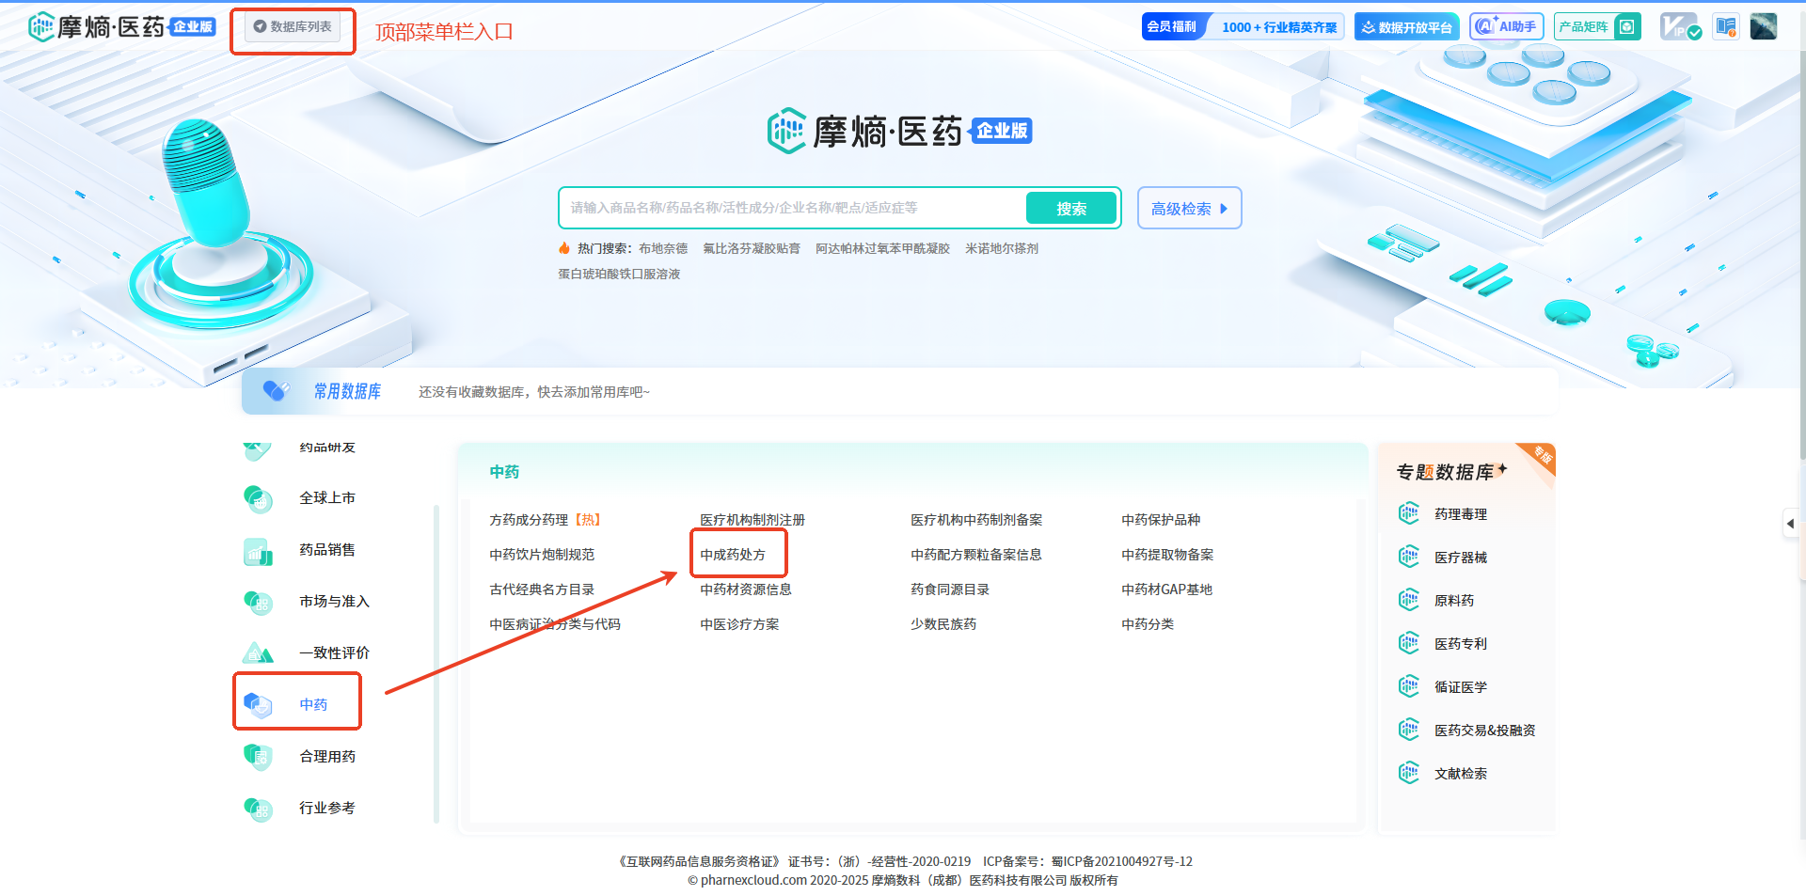Select 中药 in the category sidebar
The image size is (1806, 896).
[x=313, y=704]
